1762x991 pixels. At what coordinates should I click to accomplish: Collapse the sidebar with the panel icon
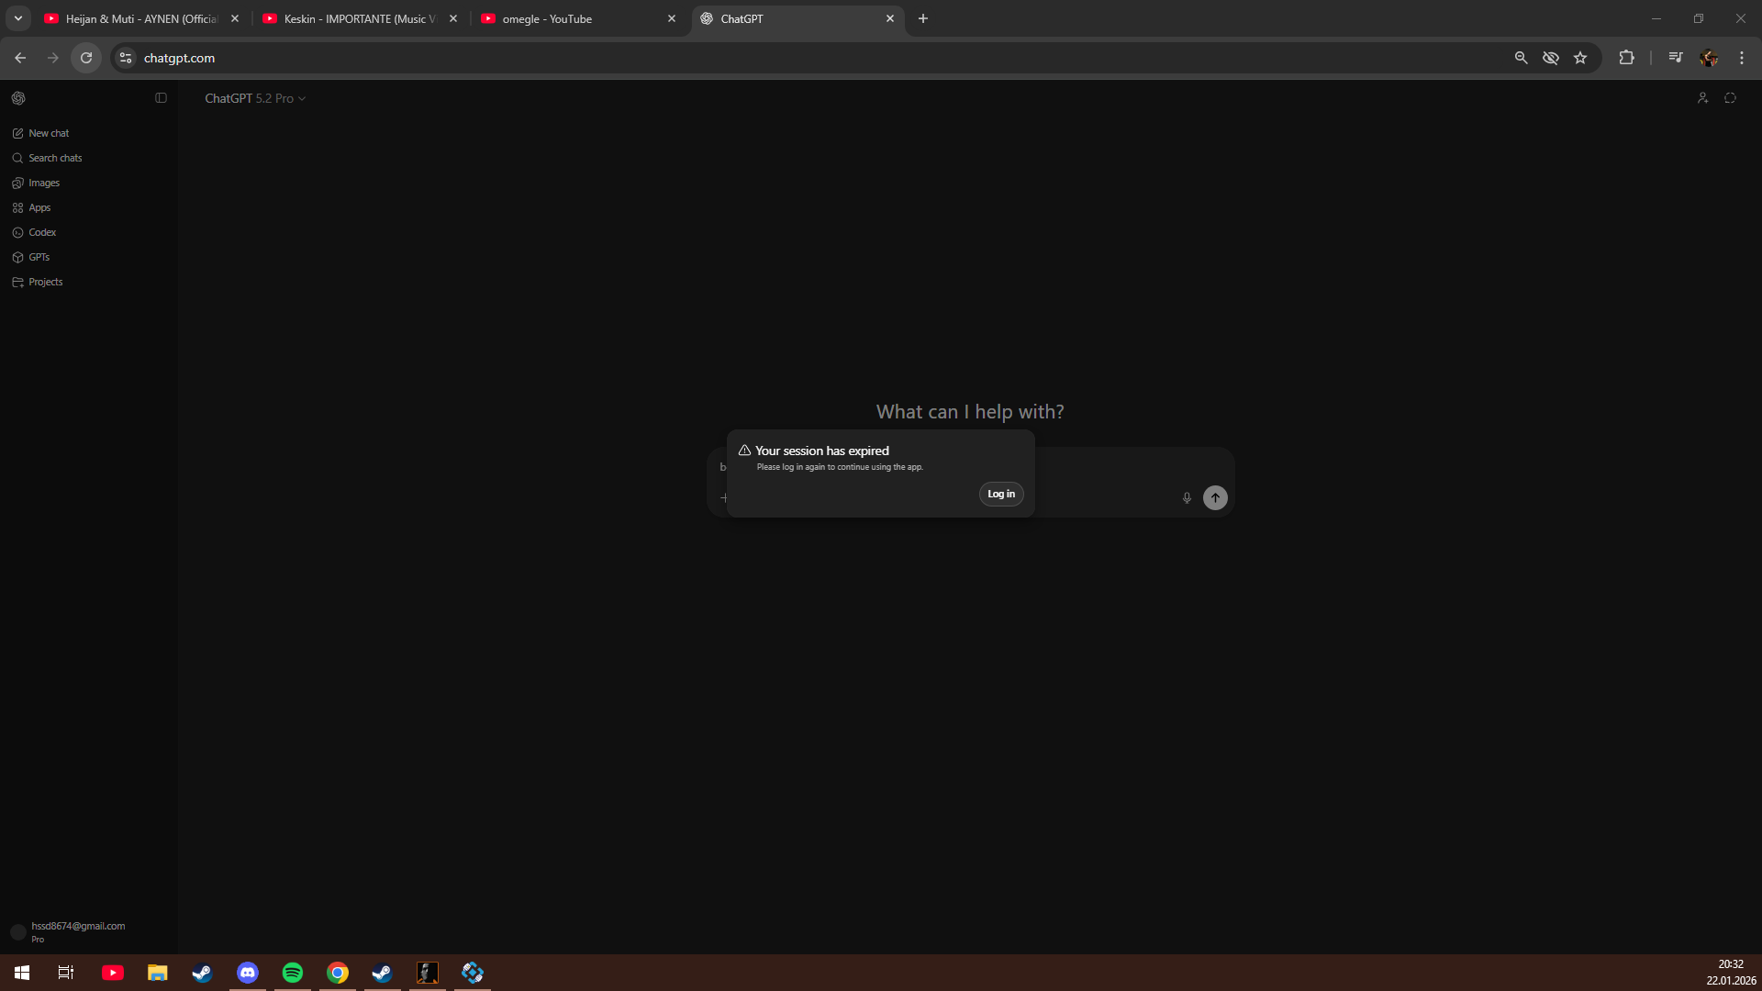click(161, 98)
